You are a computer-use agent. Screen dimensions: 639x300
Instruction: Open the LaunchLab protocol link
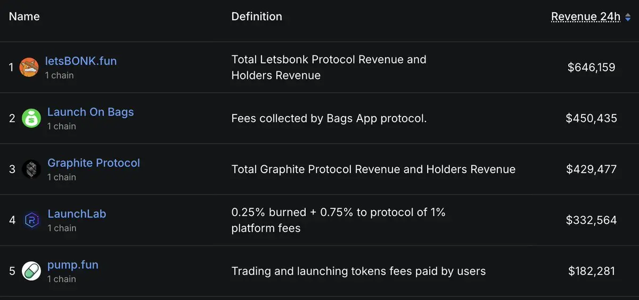(77, 214)
